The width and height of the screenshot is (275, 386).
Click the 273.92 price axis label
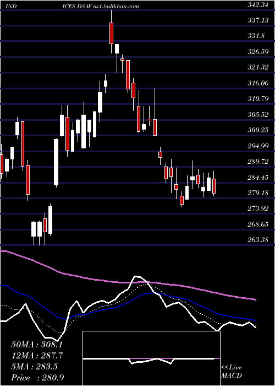click(257, 209)
